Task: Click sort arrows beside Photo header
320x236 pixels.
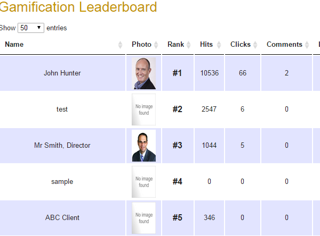Action: click(x=156, y=45)
